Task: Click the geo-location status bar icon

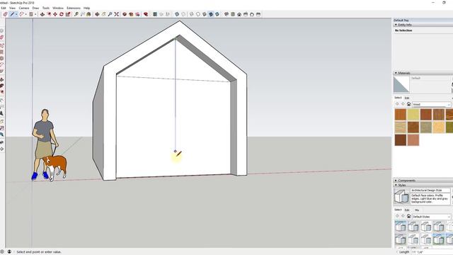Action: (x=1, y=252)
